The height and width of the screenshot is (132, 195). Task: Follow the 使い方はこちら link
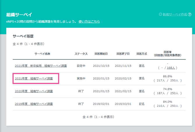(89, 22)
